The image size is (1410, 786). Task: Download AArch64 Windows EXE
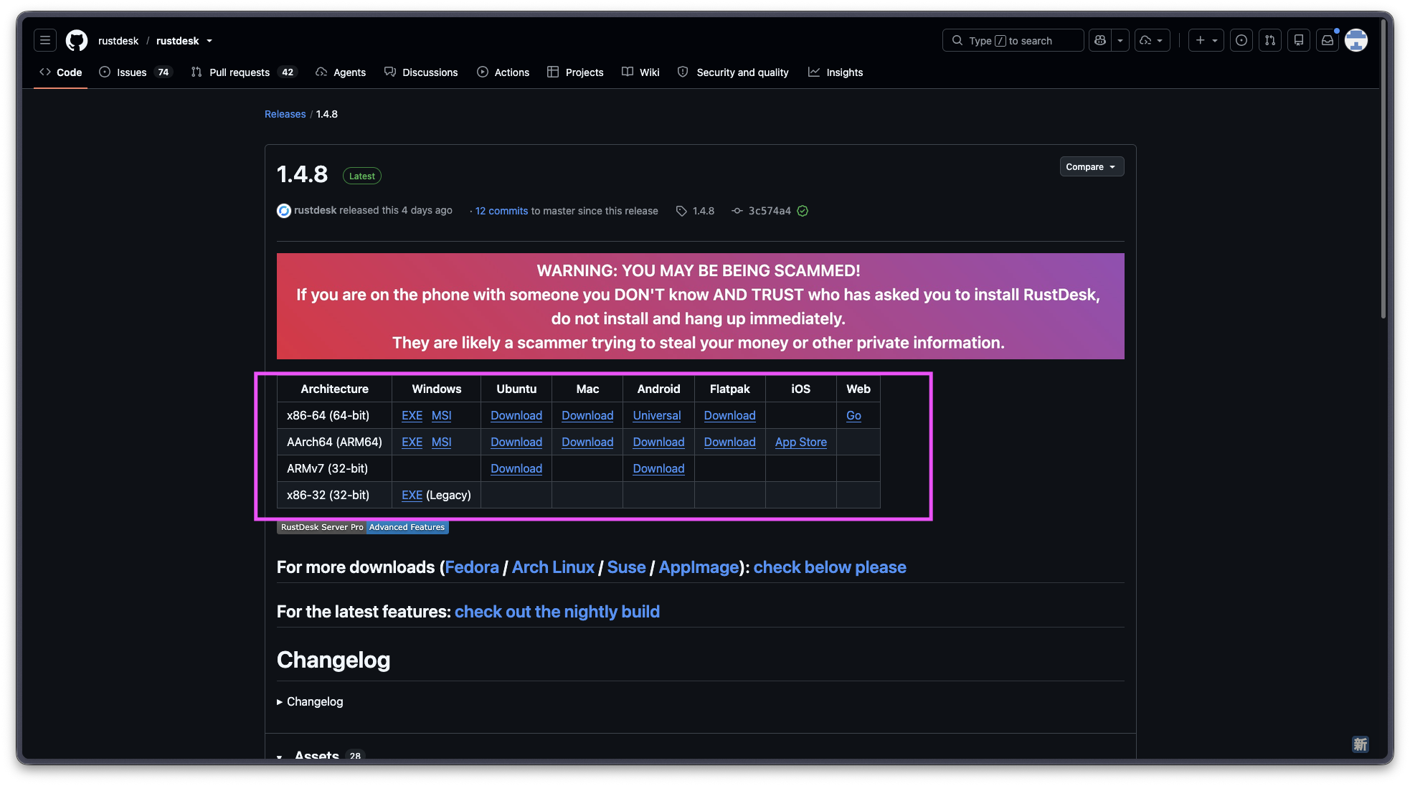click(x=412, y=442)
